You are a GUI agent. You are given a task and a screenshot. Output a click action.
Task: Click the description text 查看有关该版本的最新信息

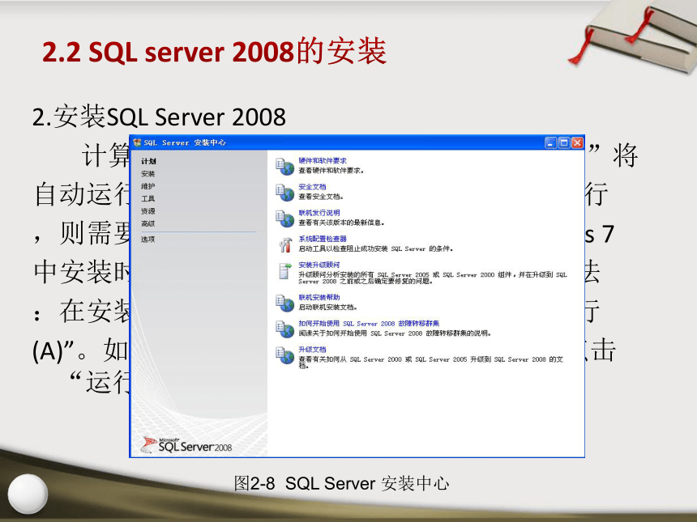pos(341,223)
